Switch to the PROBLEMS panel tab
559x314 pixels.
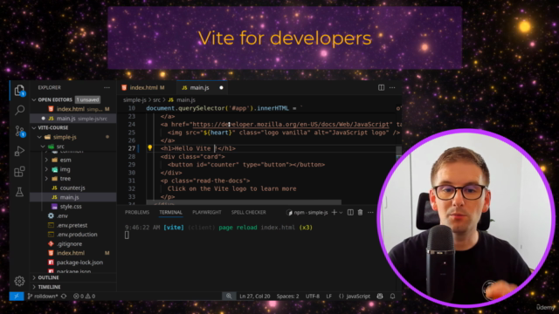pos(137,213)
